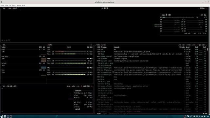
Task: Click the disks box title
Action: (x=50, y=45)
